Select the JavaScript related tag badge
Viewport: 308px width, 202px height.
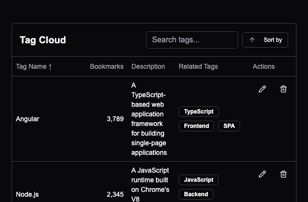[198, 180]
